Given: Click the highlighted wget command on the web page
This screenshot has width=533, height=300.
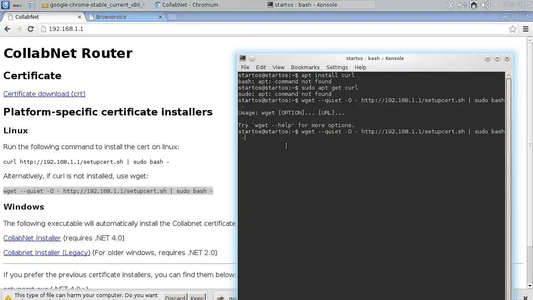Looking at the screenshot, I should click(x=108, y=191).
